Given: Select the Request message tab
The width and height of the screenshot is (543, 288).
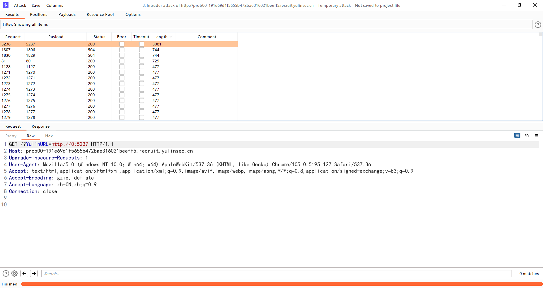Looking at the screenshot, I should 13,126.
